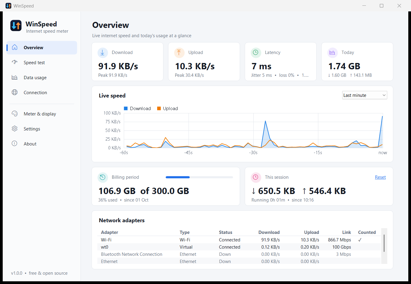The image size is (411, 284).
Task: Click the Download arrow icon on card
Action: [103, 52]
